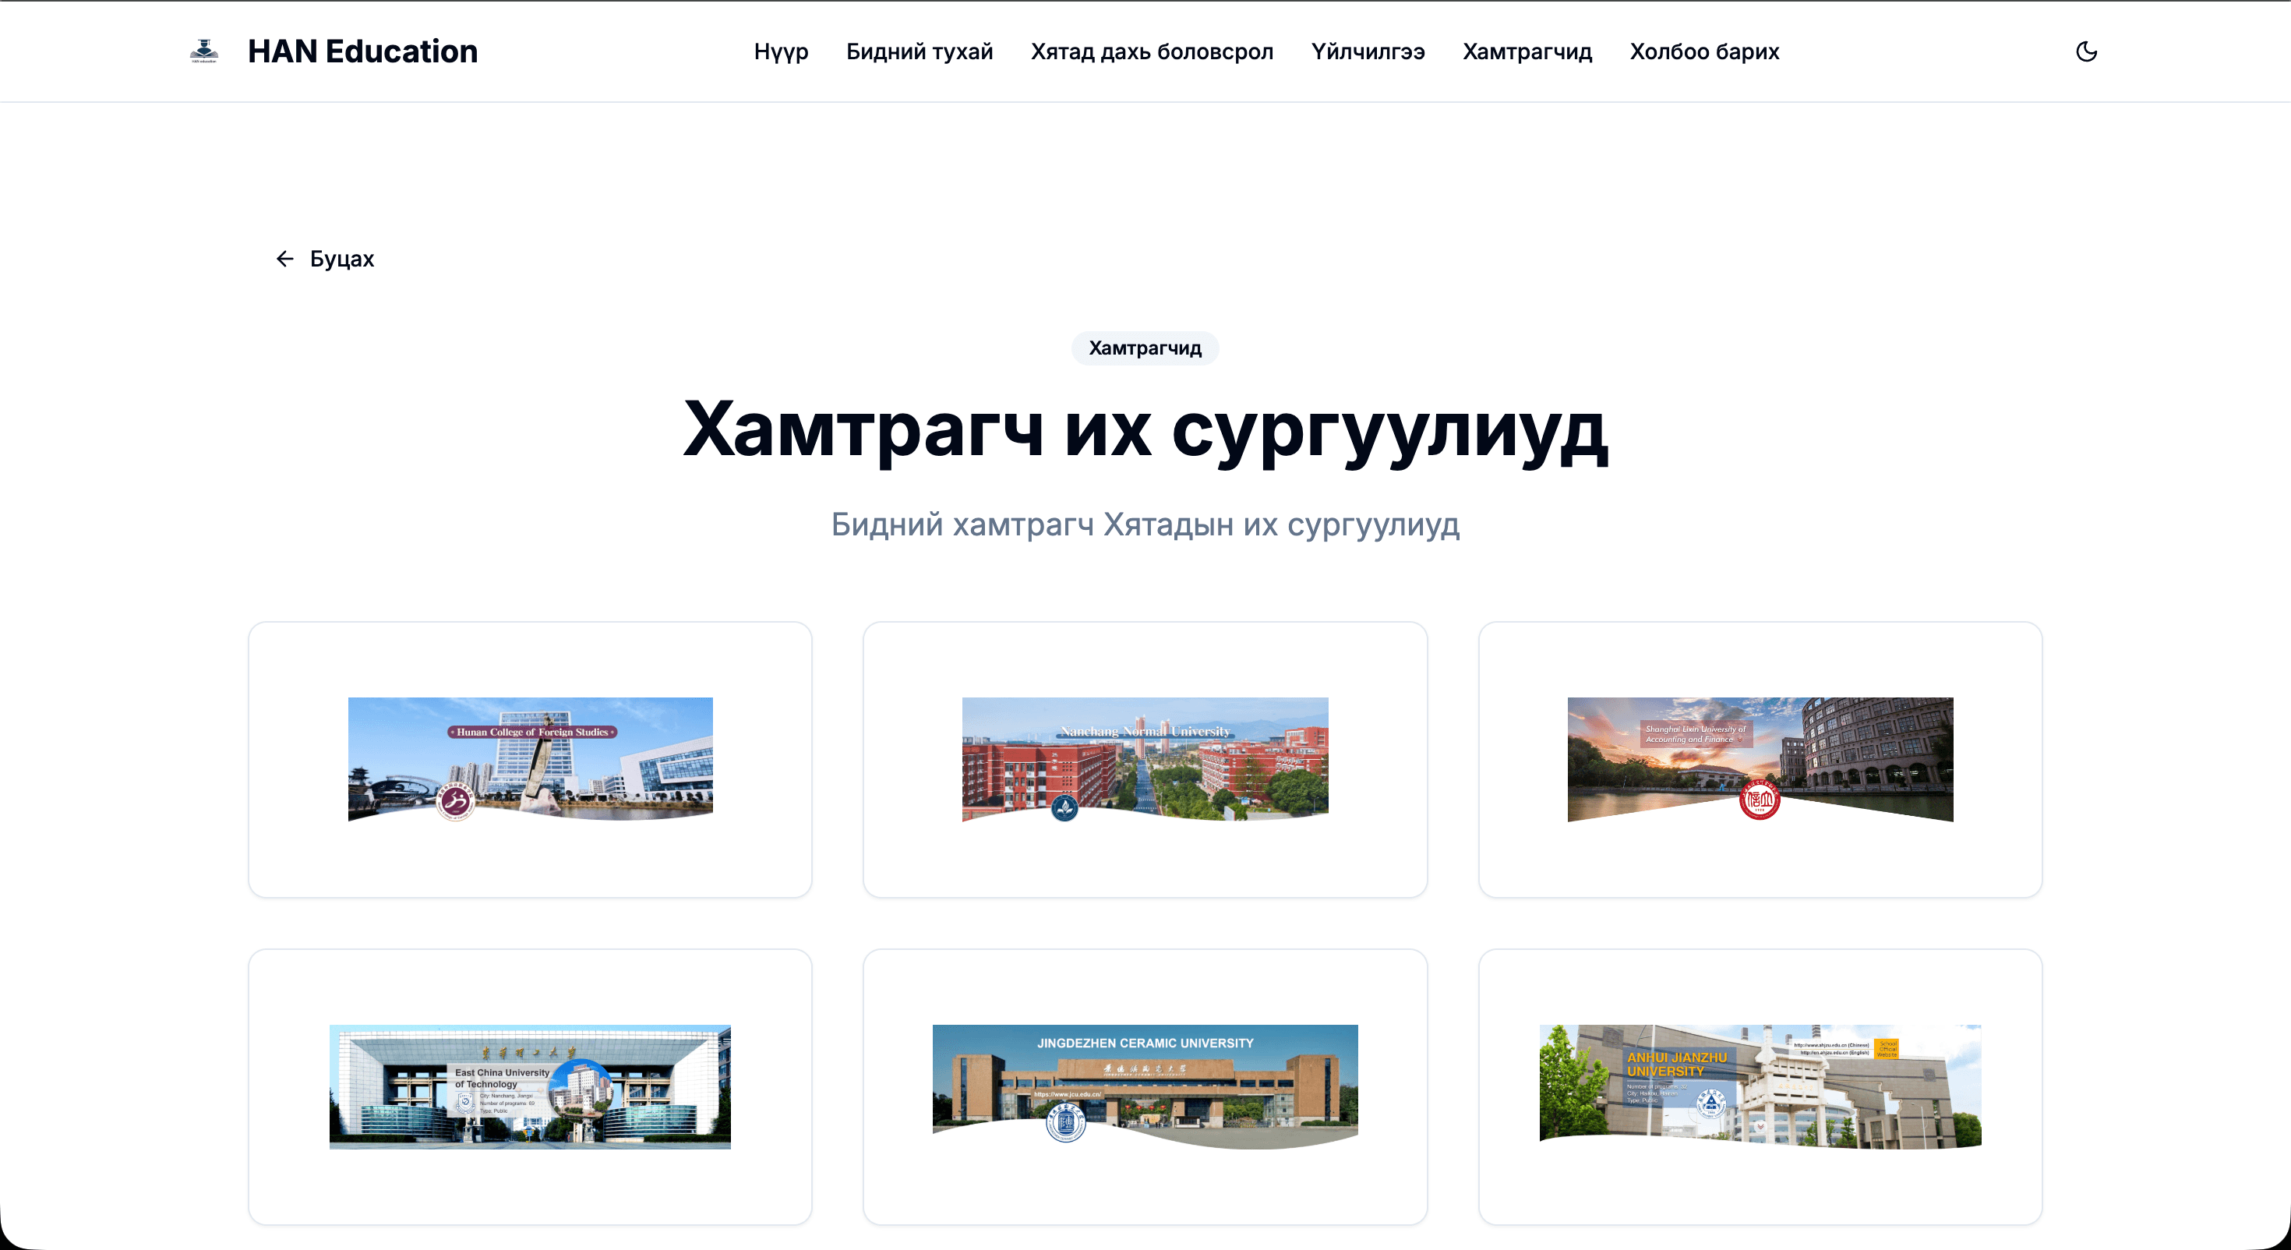Image resolution: width=2291 pixels, height=1250 pixels.
Task: Open the Shanghai Lixin University card
Action: click(1760, 759)
